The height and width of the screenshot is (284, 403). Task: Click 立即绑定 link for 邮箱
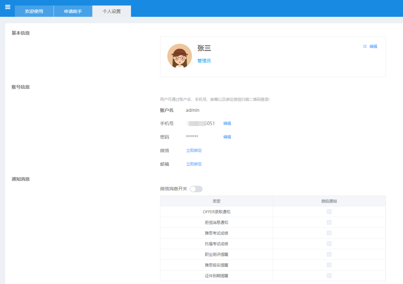(x=194, y=164)
